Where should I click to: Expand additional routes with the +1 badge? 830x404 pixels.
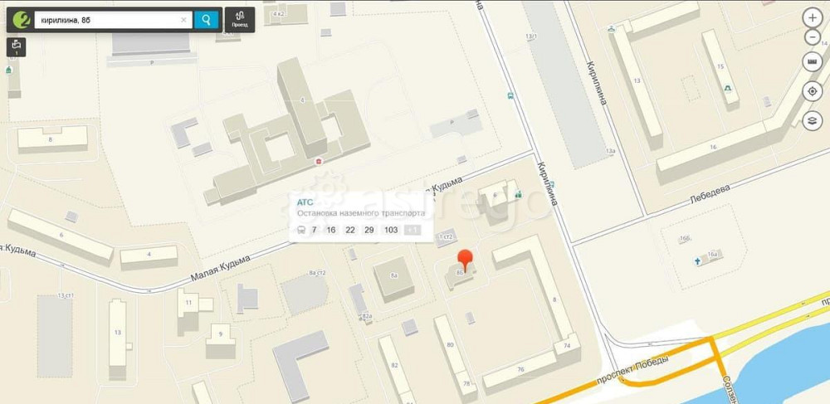tap(413, 230)
